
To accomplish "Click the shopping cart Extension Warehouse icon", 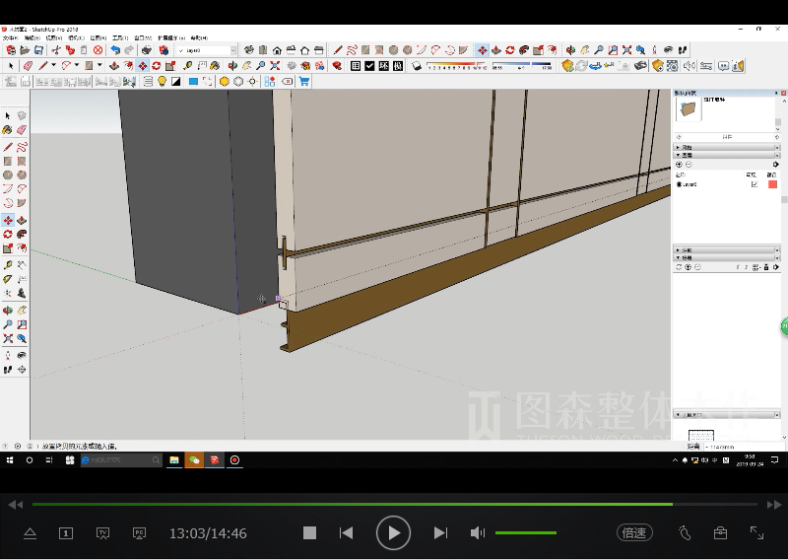I will 304,82.
